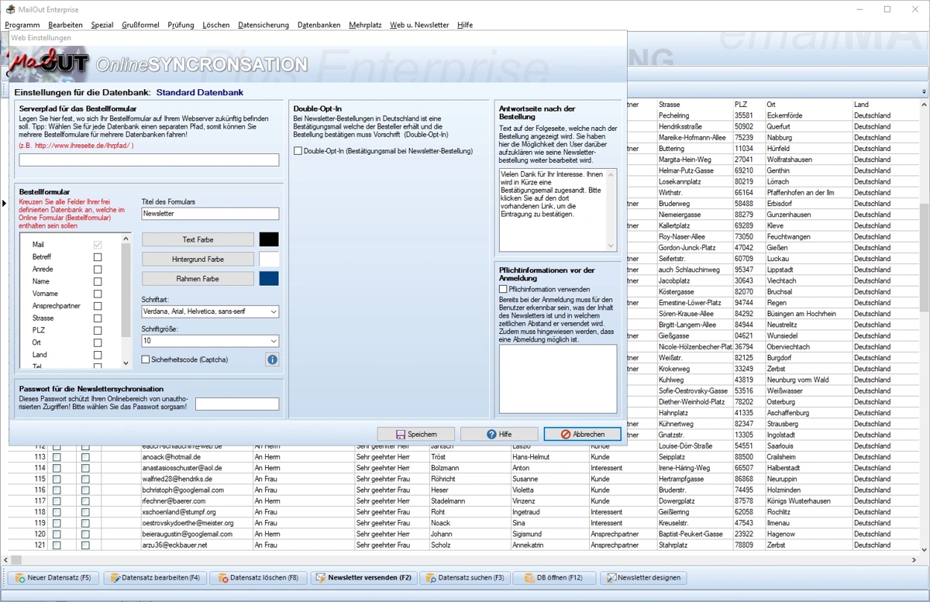The image size is (930, 602).
Task: Open the Datensicherung menu
Action: click(x=263, y=25)
